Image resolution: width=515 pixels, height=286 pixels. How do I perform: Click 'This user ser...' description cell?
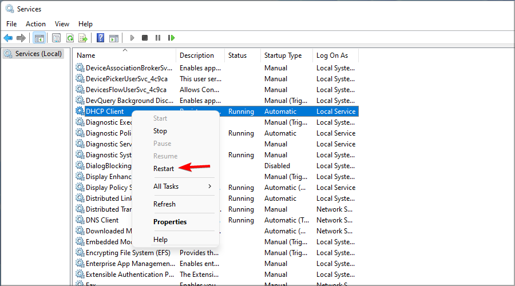[200, 79]
